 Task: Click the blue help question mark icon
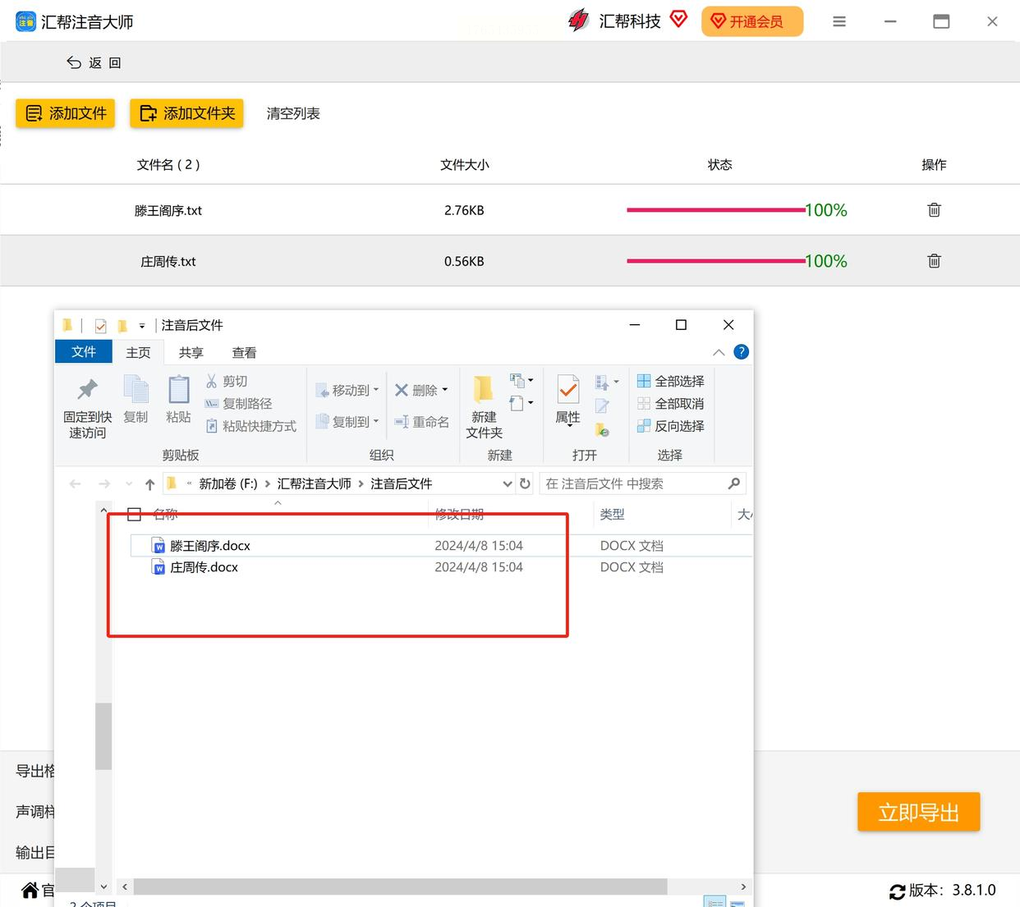coord(741,352)
